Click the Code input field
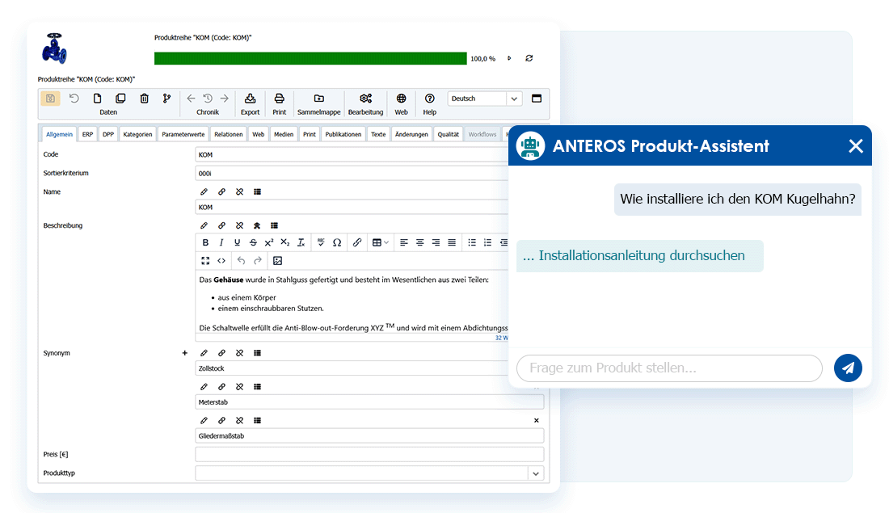Viewport: 889px width, 513px height. (x=352, y=155)
